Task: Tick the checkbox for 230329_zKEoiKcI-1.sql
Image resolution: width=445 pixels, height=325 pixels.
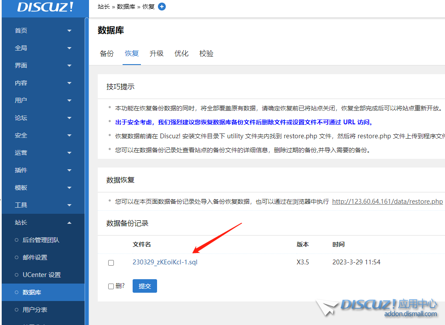Action: (x=111, y=263)
